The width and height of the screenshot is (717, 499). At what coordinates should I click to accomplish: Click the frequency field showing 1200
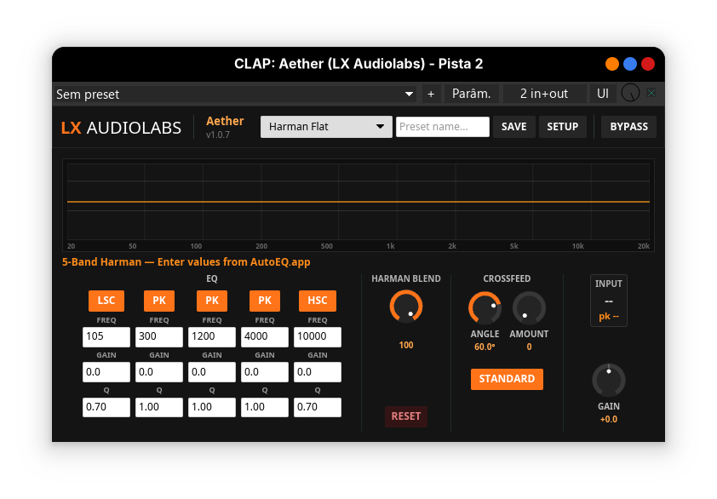pos(212,336)
